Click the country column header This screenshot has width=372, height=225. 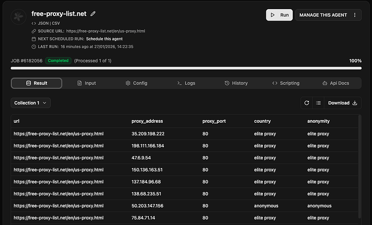[262, 121]
